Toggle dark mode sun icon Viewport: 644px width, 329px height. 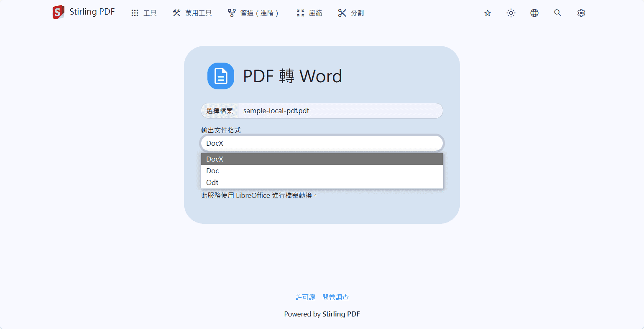(511, 13)
